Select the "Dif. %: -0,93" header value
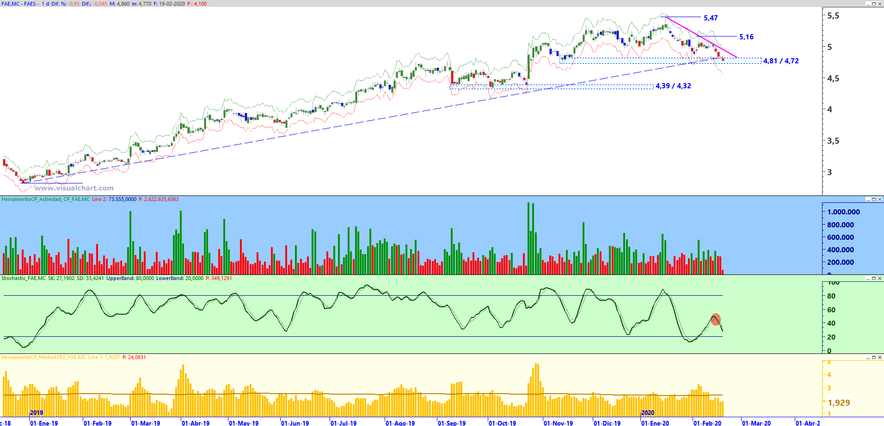 65,4
